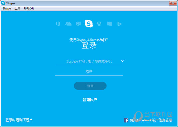Screen dimensions: 178x127
Task: Click the Windows logo icon
Action: [x=109, y=24]
